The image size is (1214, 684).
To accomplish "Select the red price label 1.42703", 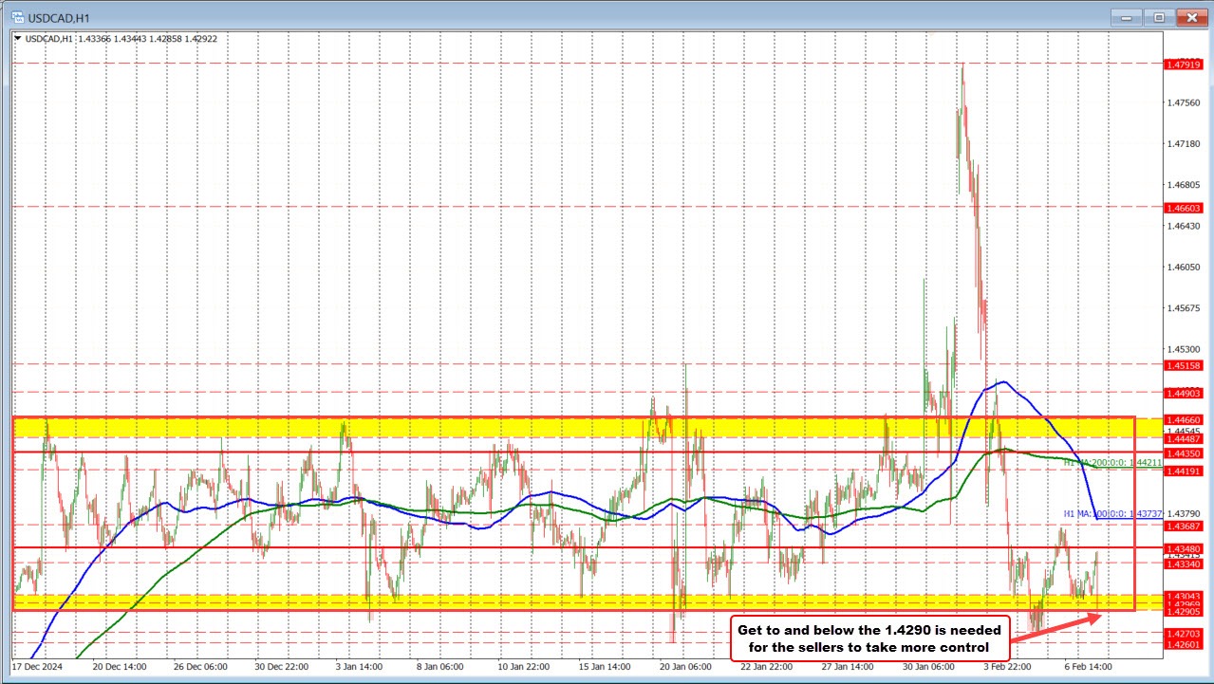I will [x=1184, y=633].
